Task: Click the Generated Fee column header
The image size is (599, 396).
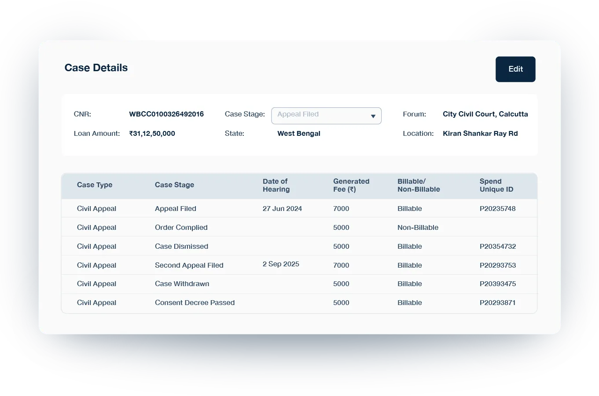Action: tap(351, 185)
